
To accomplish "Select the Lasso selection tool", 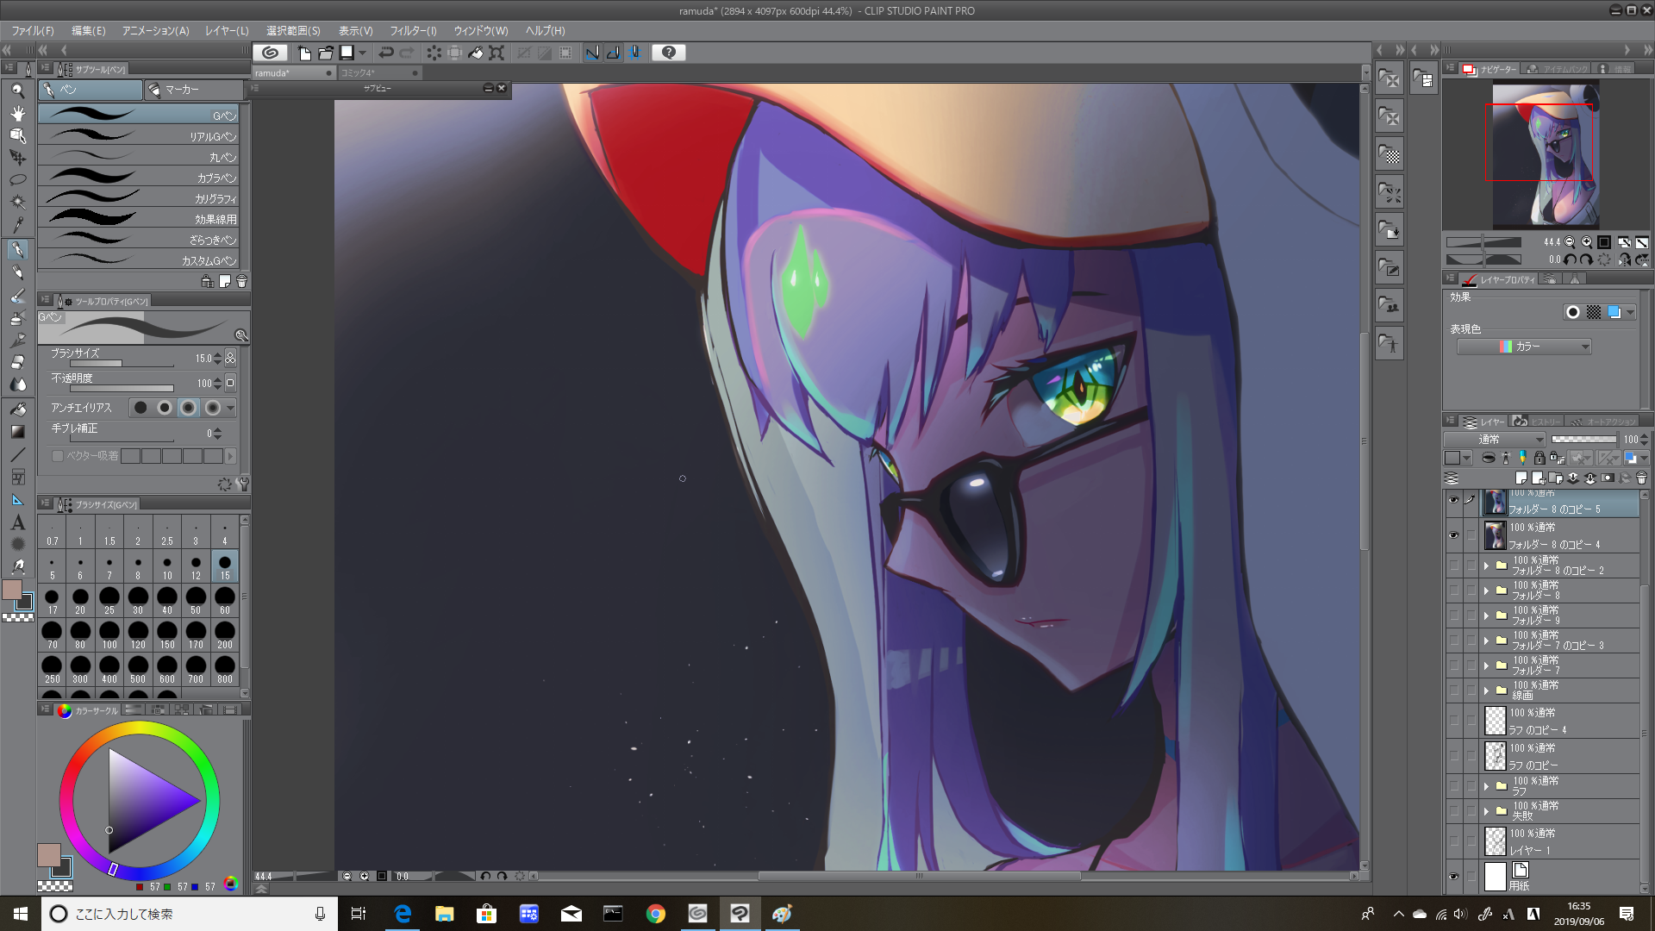I will coord(17,180).
